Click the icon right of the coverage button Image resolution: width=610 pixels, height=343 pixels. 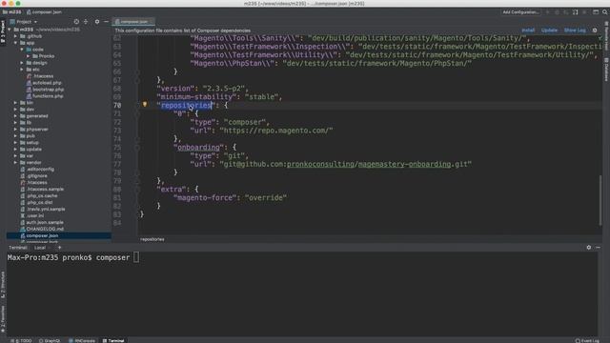tap(576, 12)
